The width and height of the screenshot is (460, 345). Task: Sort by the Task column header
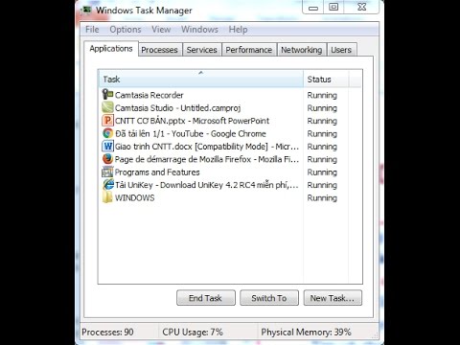200,79
